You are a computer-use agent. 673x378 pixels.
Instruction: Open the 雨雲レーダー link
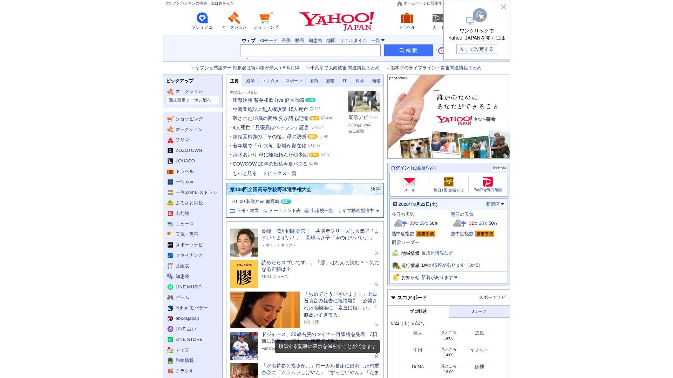405,243
